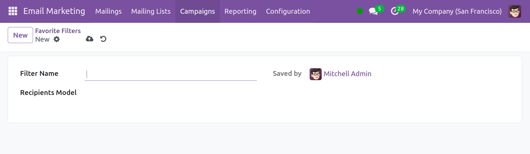The height and width of the screenshot is (154, 530).
Task: Open the Mailing Lists menu
Action: (x=151, y=11)
